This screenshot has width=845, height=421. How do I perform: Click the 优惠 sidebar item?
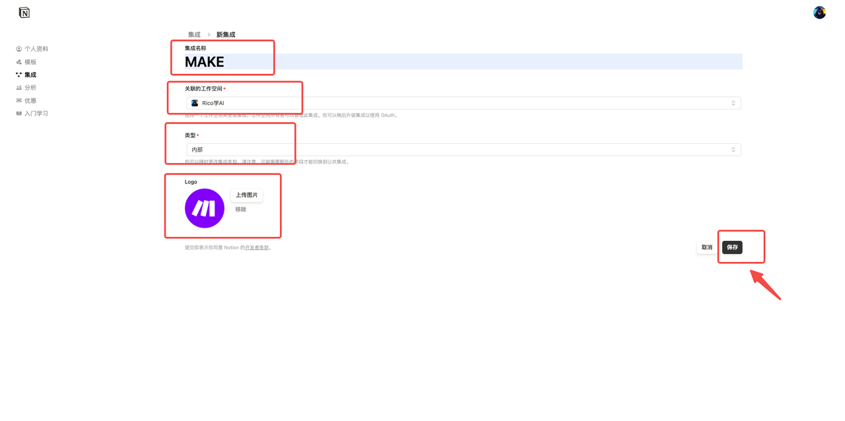(x=30, y=101)
